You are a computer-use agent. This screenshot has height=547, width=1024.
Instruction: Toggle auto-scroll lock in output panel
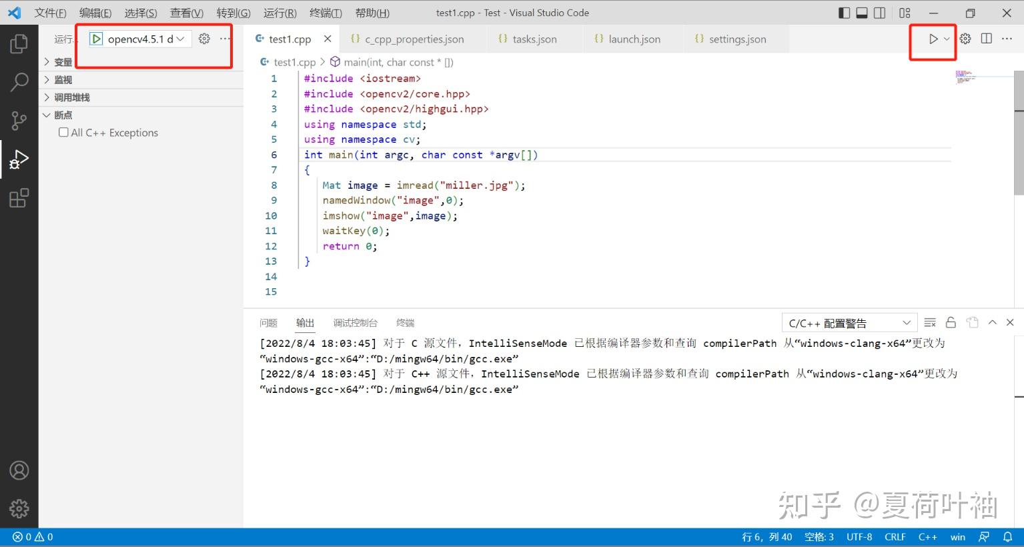pos(951,322)
